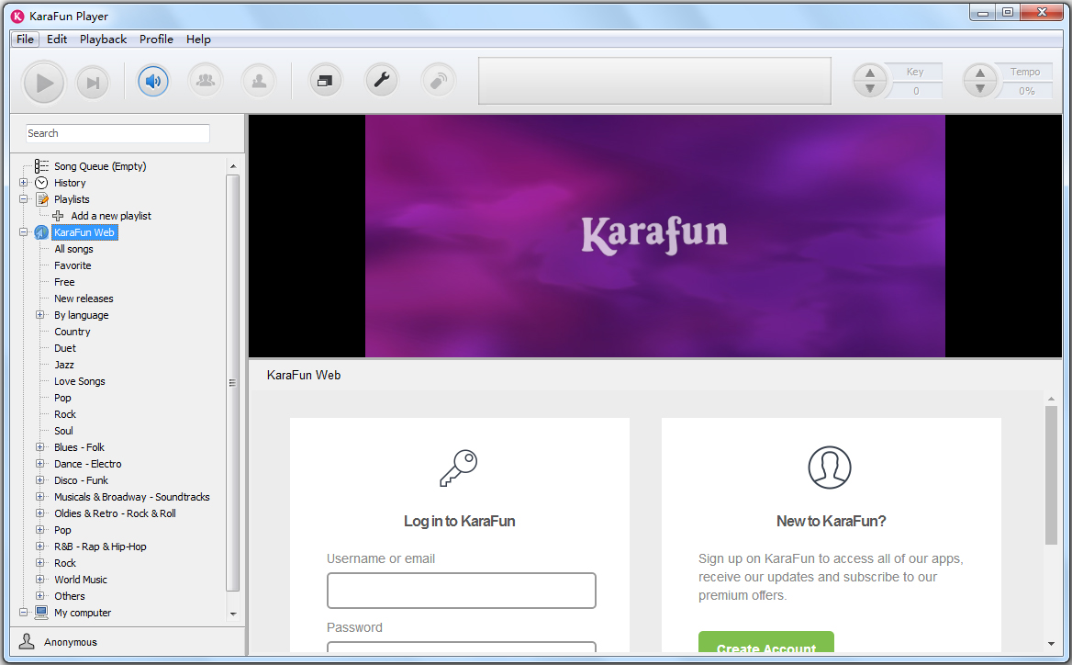This screenshot has width=1072, height=665.
Task: Increase the Tempo with up arrow
Action: (979, 73)
